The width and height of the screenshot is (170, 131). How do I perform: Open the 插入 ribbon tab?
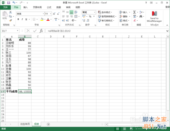[x=26, y=7]
